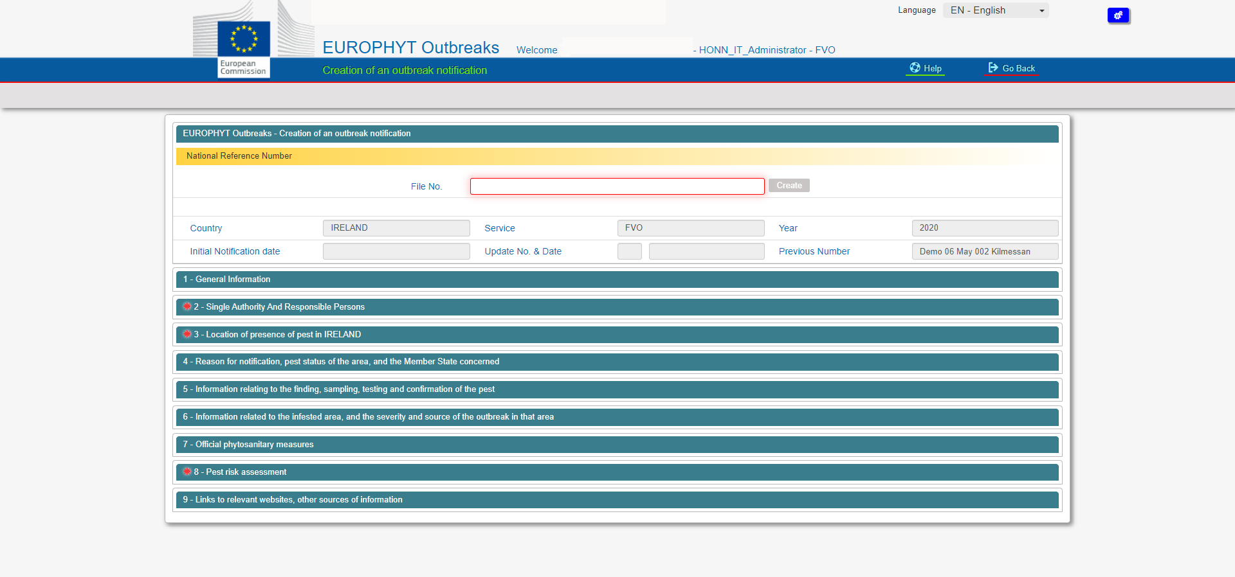Click 'HONN_IT_Administrator - FVO' user text
The image size is (1235, 577).
[767, 50]
